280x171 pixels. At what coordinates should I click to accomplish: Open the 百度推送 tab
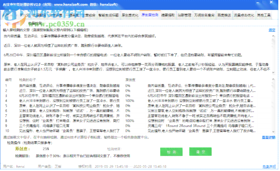click(224, 15)
